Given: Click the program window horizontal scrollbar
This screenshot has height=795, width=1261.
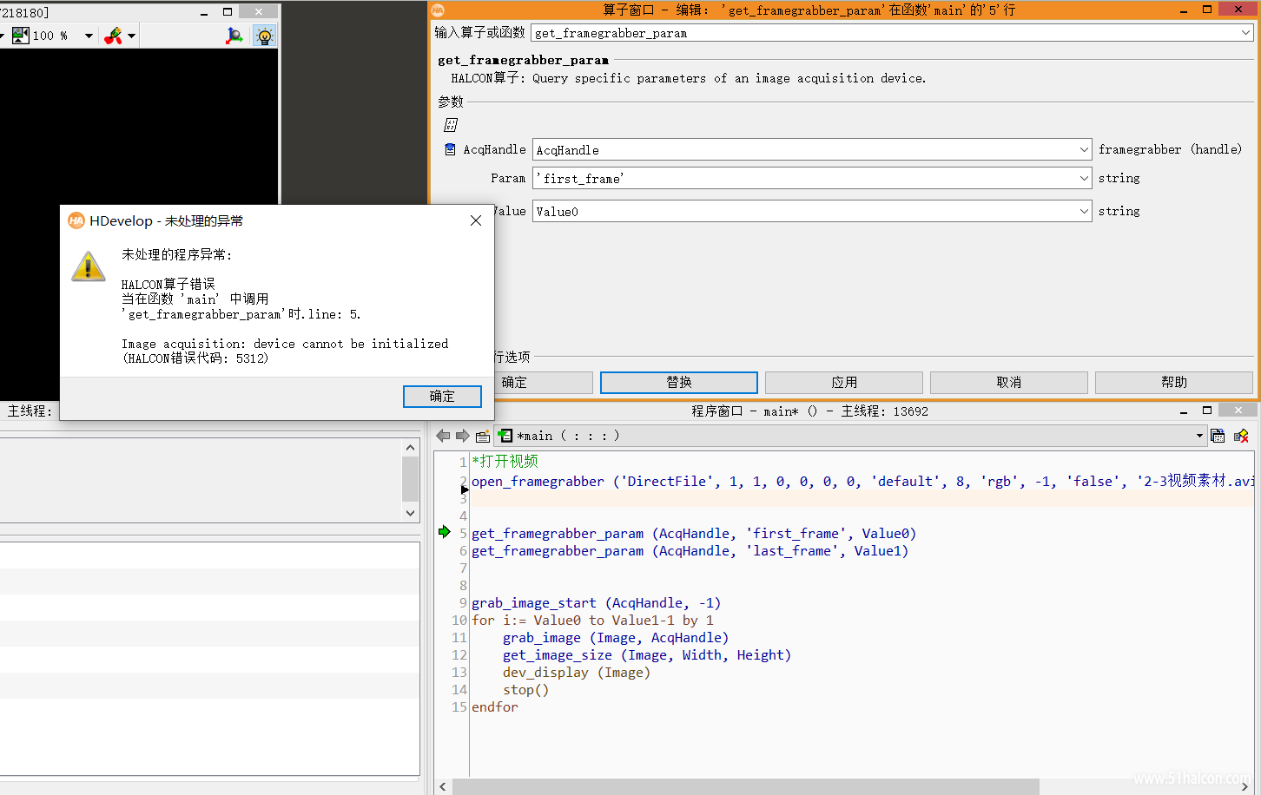Looking at the screenshot, I should 745,786.
